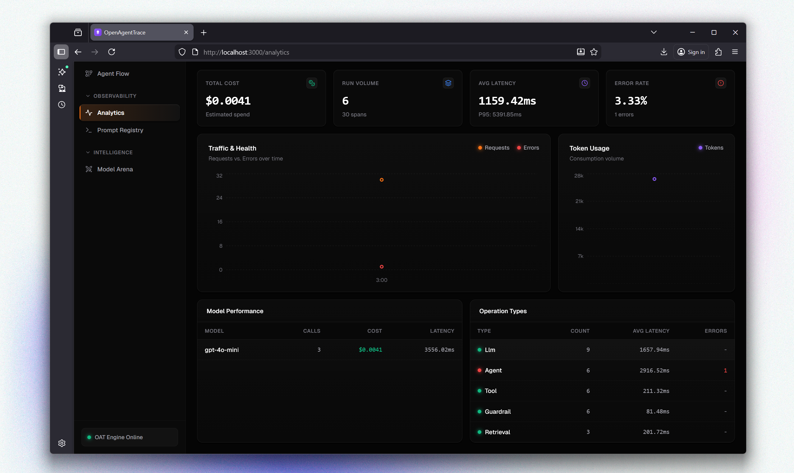Open the history clock icon in left rail
The image size is (794, 473).
point(61,105)
